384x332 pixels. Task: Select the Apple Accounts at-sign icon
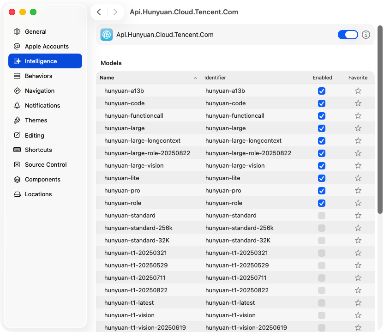click(17, 46)
